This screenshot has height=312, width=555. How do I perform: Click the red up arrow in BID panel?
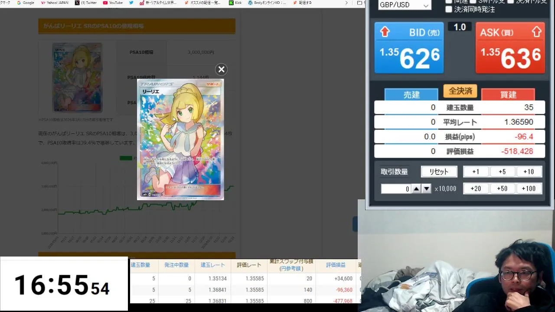pyautogui.click(x=385, y=32)
